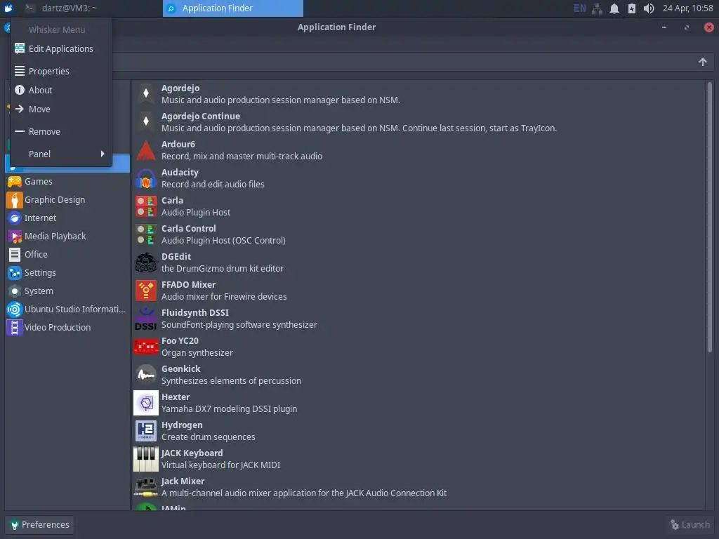Select the Games category label
Viewport: 719px width, 539px height.
pyautogui.click(x=39, y=182)
